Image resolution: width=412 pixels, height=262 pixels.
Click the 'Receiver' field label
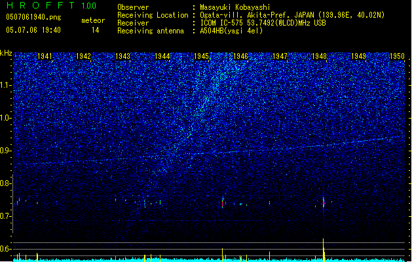133,23
